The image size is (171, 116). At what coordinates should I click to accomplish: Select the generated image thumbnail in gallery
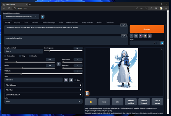click(87, 93)
